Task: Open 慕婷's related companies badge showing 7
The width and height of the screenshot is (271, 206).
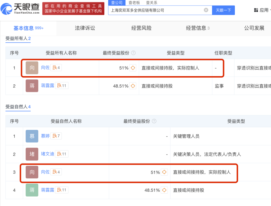Action: point(56,136)
